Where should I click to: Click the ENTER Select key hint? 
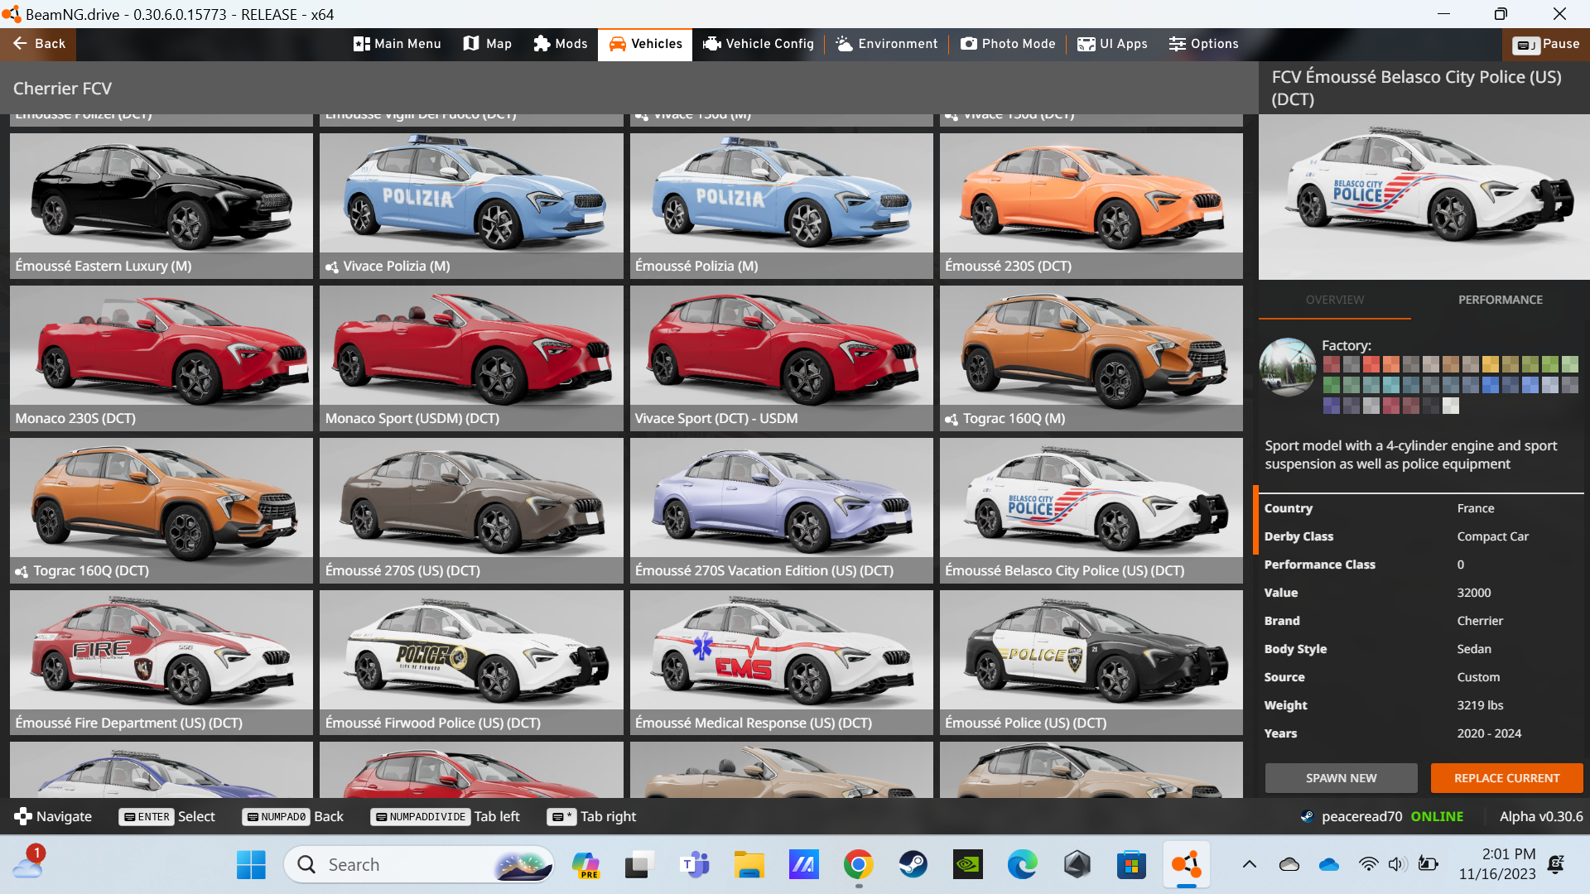coord(166,816)
